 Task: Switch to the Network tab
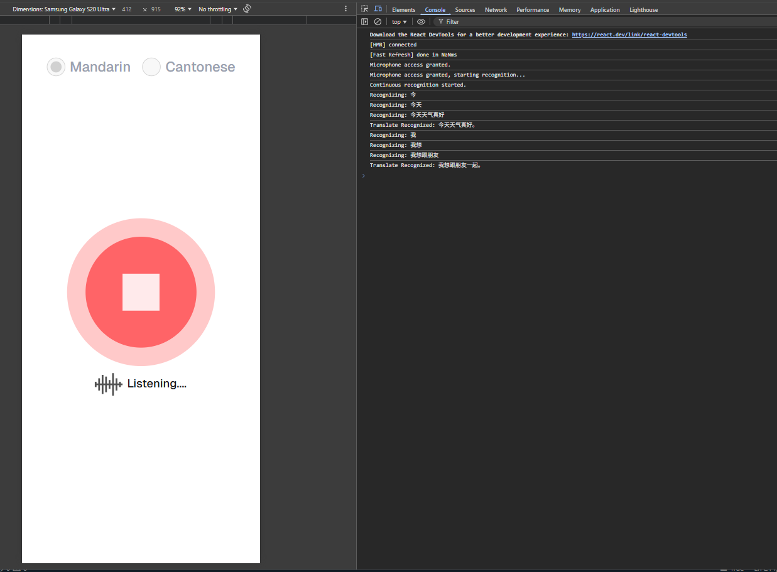coord(496,9)
